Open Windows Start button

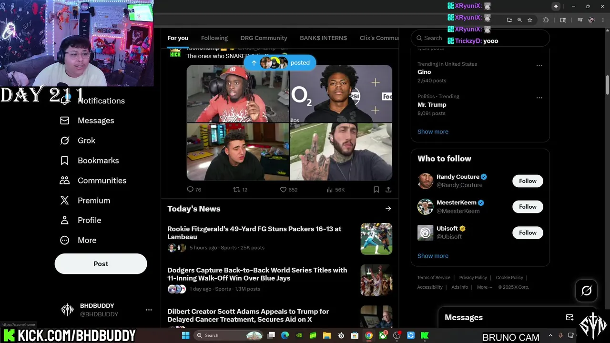[x=185, y=335]
